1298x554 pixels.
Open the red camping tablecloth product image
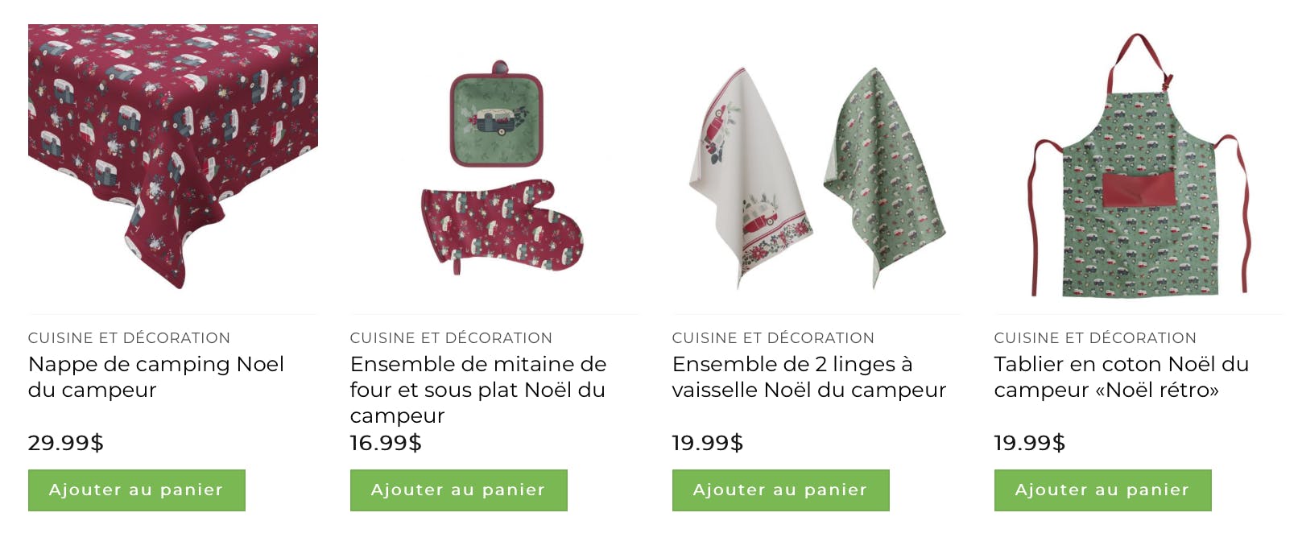[x=173, y=157]
